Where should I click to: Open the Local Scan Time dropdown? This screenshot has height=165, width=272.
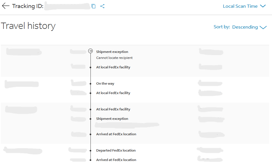[240, 6]
